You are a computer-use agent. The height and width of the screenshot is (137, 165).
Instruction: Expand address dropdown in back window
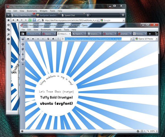(98, 20)
